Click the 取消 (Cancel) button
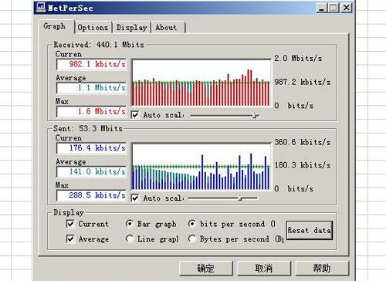386x281 pixels. pyautogui.click(x=264, y=269)
